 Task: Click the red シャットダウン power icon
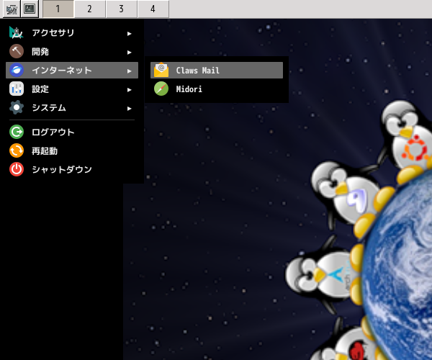[17, 169]
